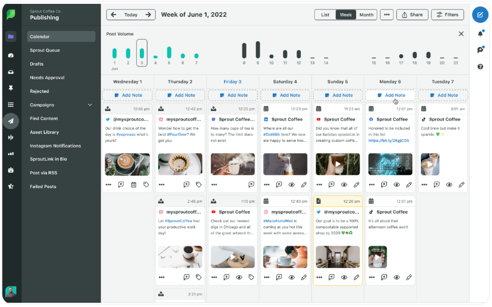The width and height of the screenshot is (492, 307).
Task: Open Sprout Queue in the sidebar
Action: 45,50
